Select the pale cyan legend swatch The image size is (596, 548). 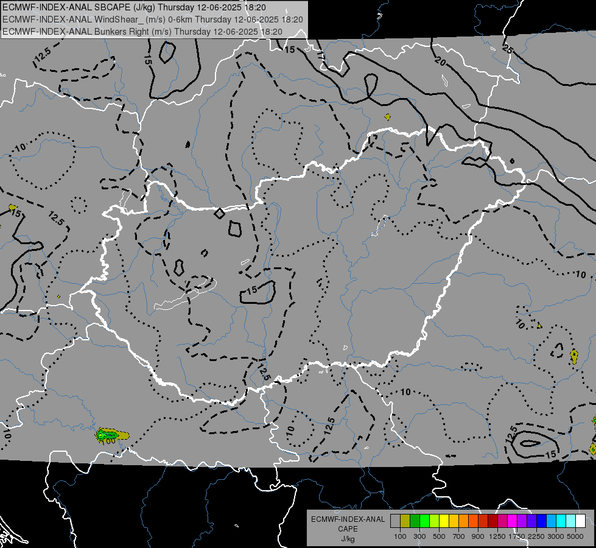pos(571,521)
